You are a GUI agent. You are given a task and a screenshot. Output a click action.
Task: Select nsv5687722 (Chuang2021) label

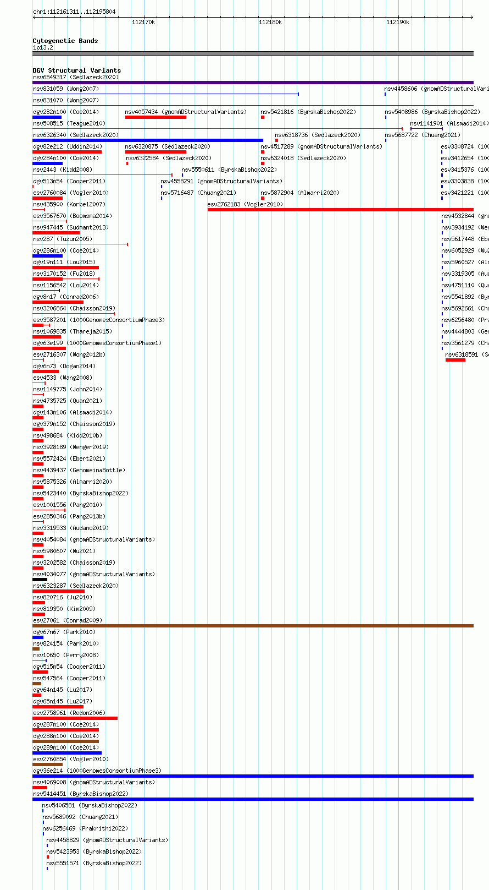[423, 135]
